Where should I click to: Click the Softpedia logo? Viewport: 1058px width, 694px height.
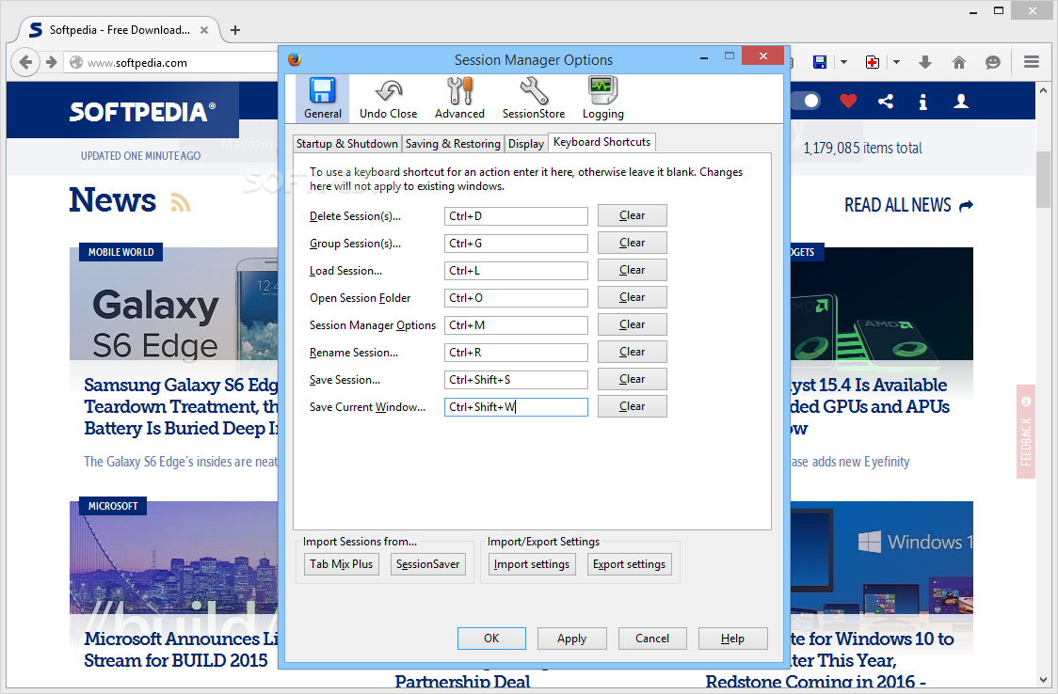[x=142, y=111]
